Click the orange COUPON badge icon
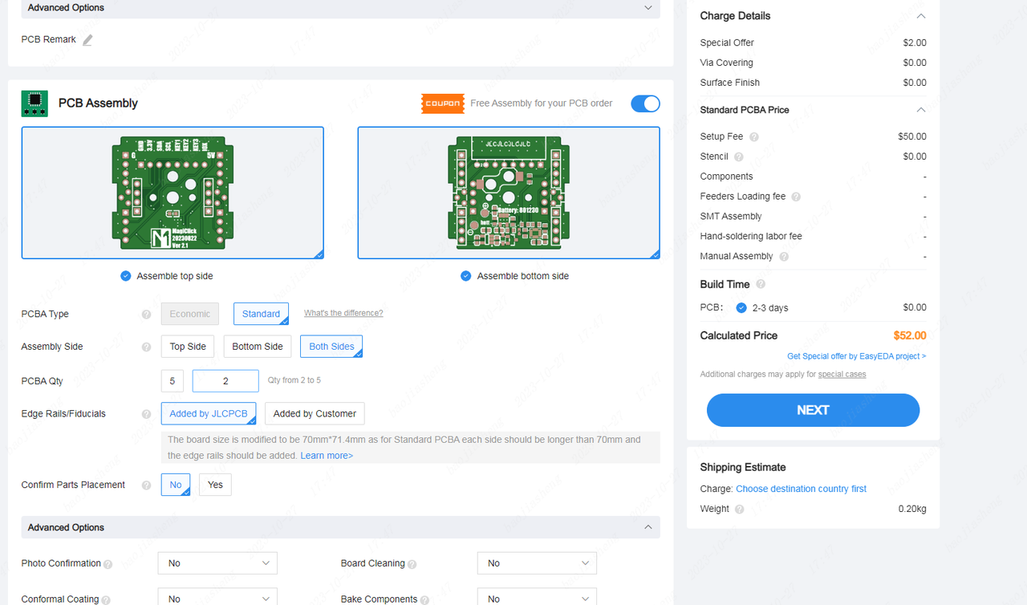 click(x=442, y=104)
